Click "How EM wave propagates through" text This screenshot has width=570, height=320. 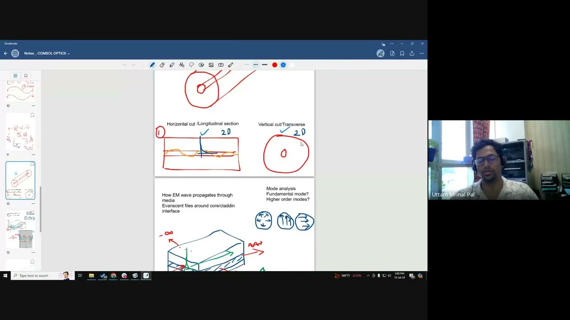point(197,195)
